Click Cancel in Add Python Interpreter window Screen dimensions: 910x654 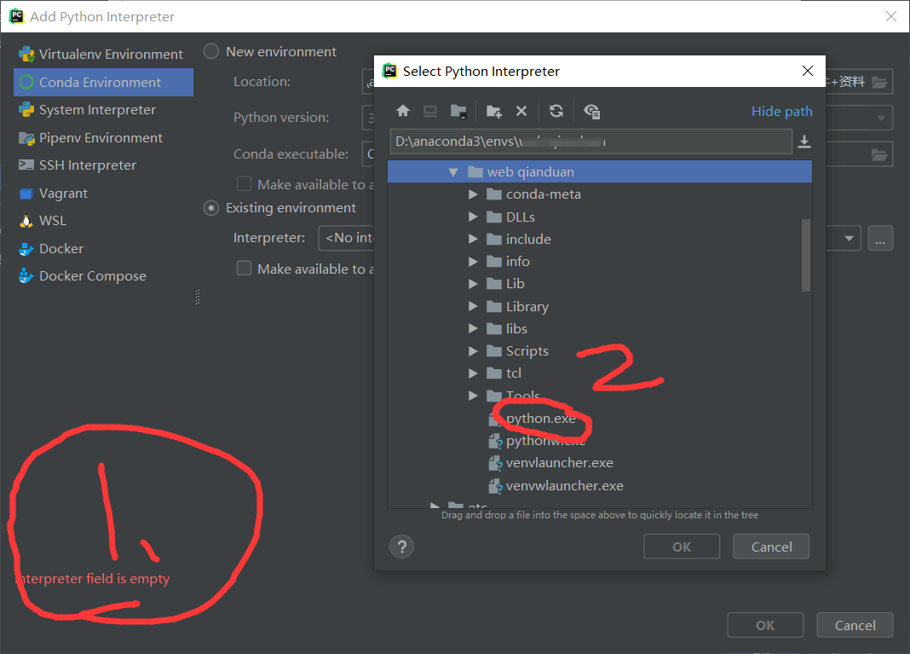(x=855, y=625)
